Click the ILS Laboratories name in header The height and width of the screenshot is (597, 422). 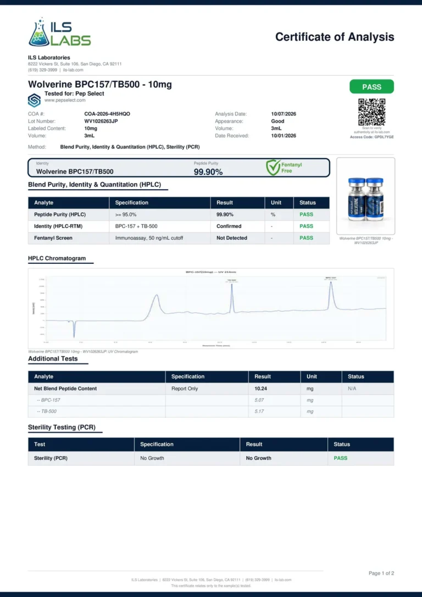pos(49,58)
